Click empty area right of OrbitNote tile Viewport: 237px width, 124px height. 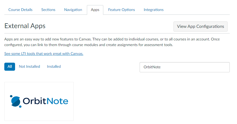(x=151, y=101)
